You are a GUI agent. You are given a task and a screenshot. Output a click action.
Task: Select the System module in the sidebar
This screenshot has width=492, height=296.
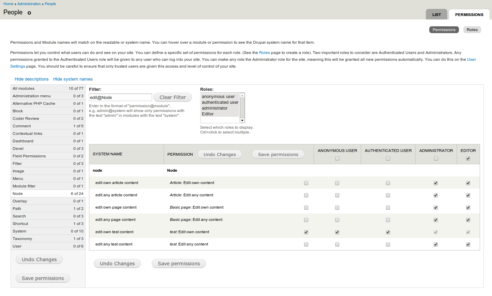click(48, 231)
